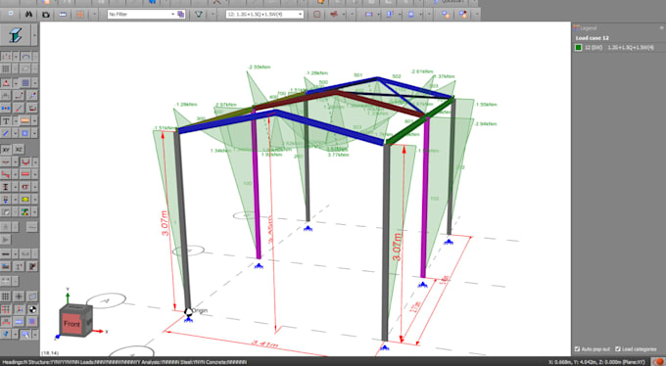
Task: Click the blue pin icon at bottom of left toolbar
Action: (6, 334)
